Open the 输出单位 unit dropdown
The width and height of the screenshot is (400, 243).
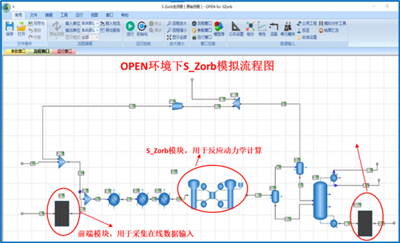pos(90,31)
